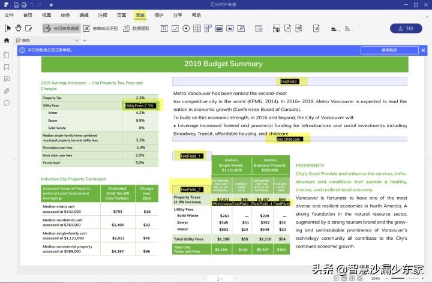Select the text field form tool

pos(164,28)
